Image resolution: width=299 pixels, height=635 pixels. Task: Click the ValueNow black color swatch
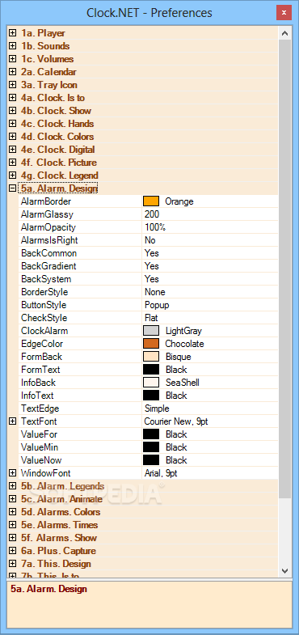151,460
